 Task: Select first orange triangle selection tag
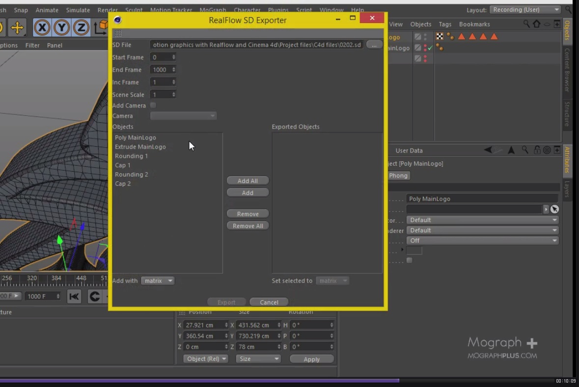pos(462,36)
